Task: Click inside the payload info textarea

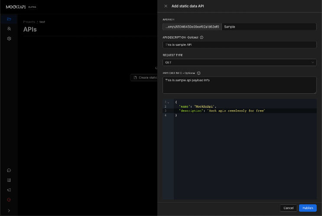Action: [239, 85]
